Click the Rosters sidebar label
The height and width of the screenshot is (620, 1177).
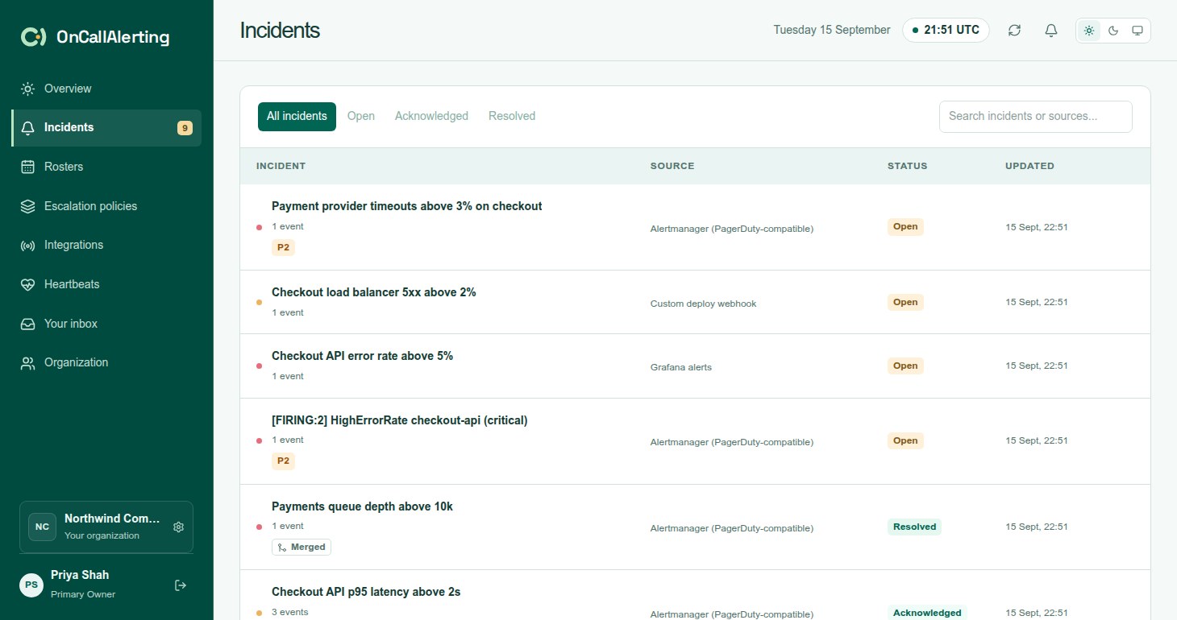point(64,167)
